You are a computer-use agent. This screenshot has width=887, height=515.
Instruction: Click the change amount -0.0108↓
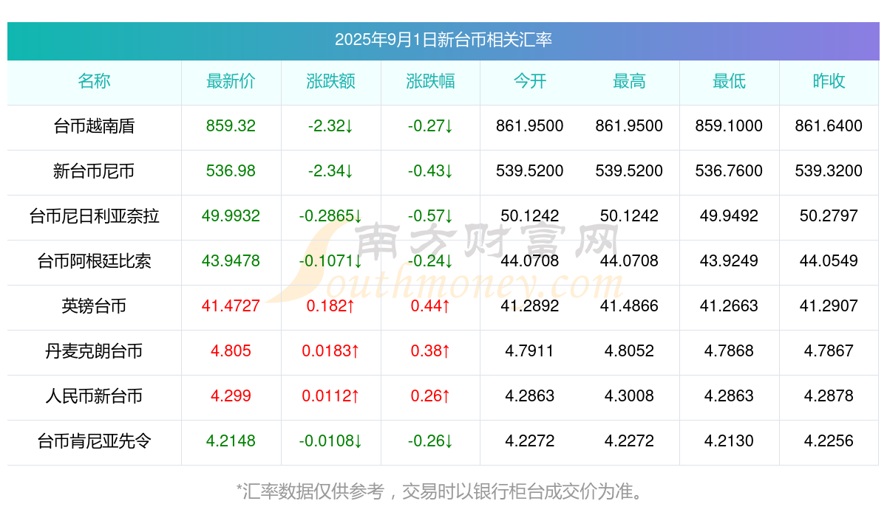(x=330, y=441)
